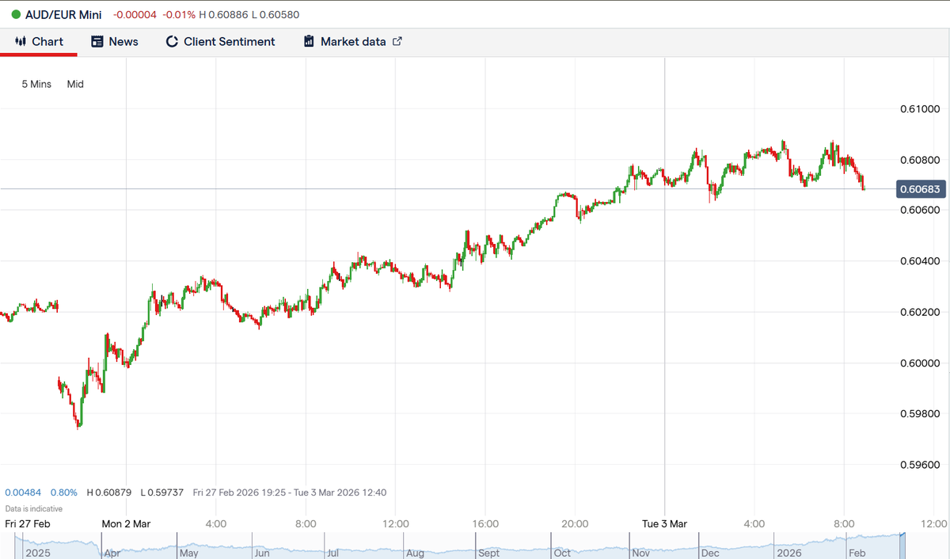
Task: Select the bar-chart icon on the Chart tab
Action: [21, 41]
